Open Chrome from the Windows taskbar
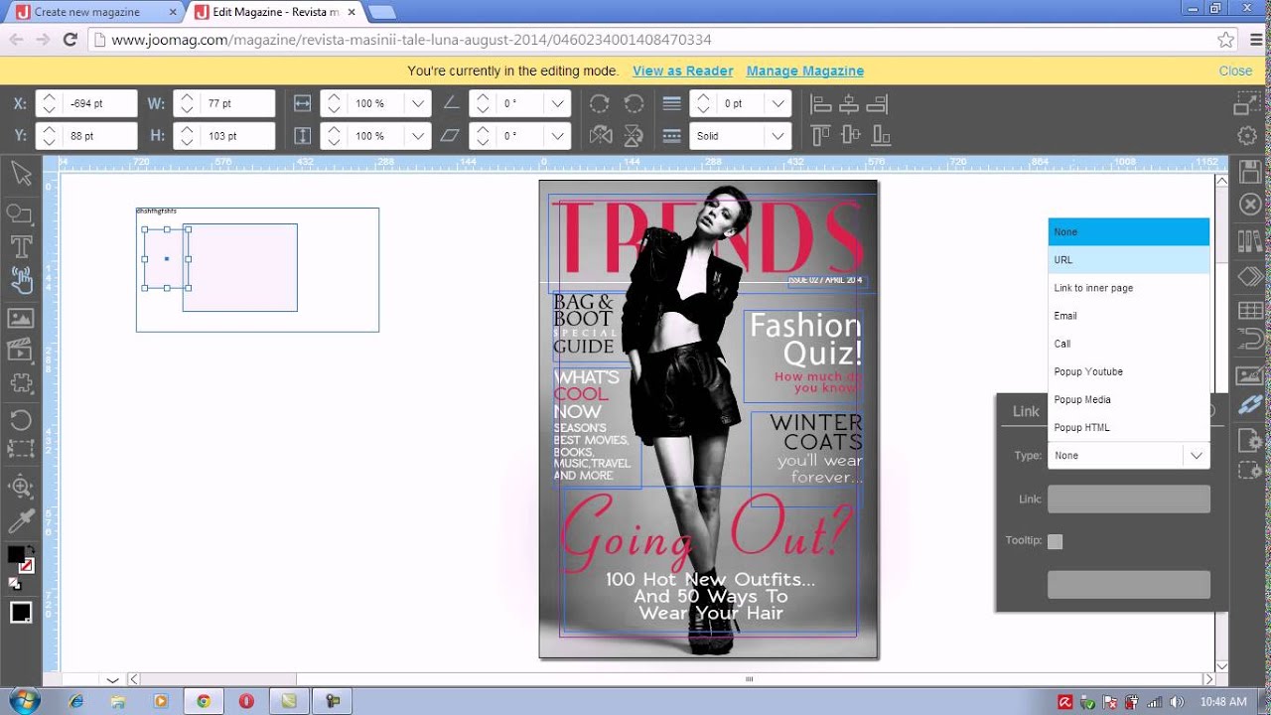Screen dimensions: 1271x715 (x=203, y=701)
